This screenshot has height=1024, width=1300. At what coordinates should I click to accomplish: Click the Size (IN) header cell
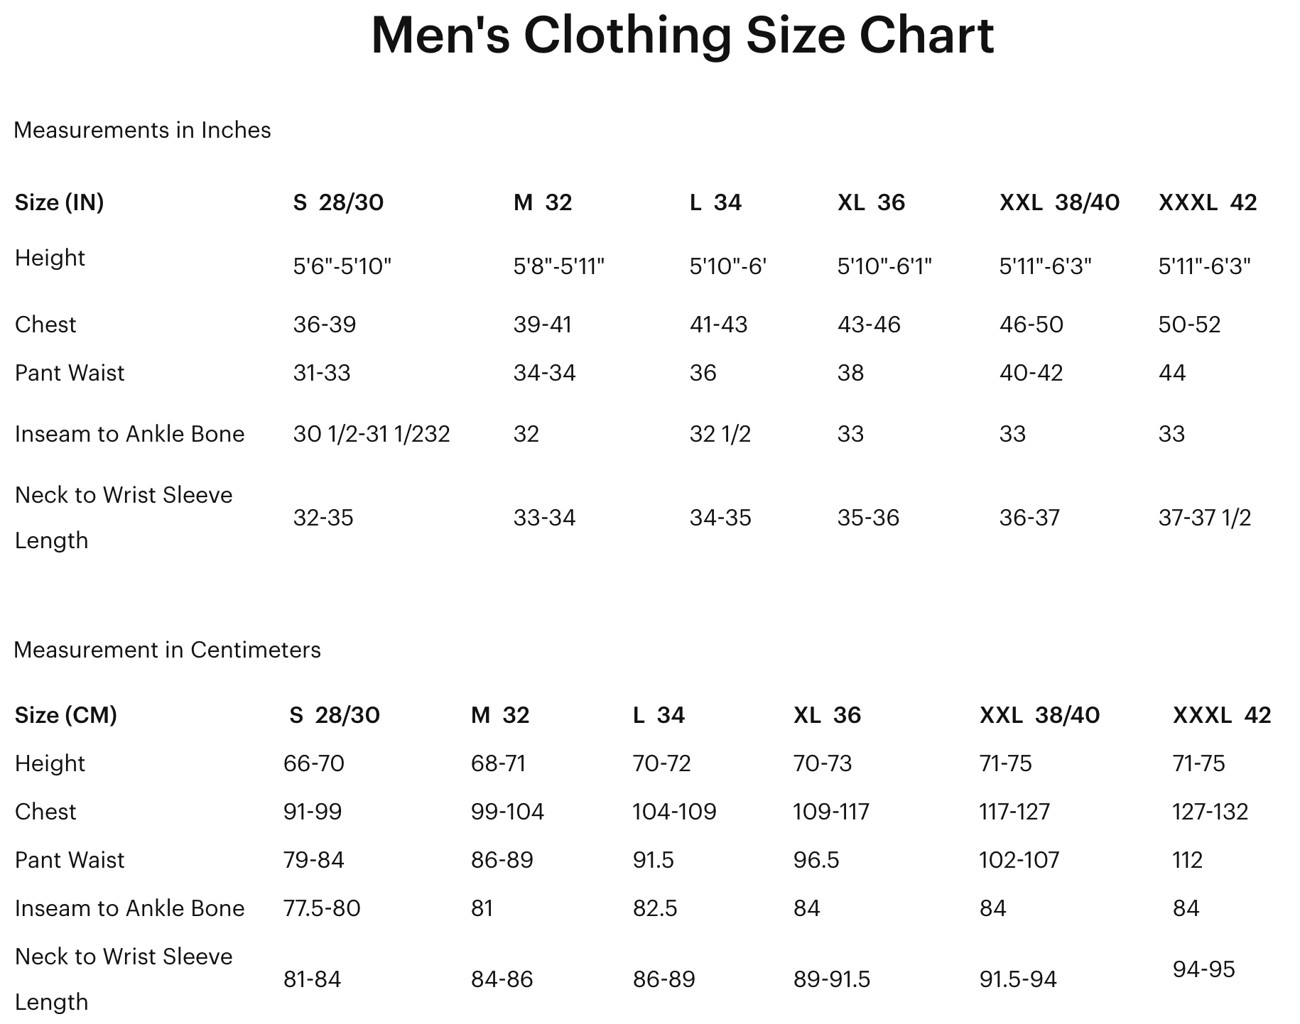tap(59, 202)
